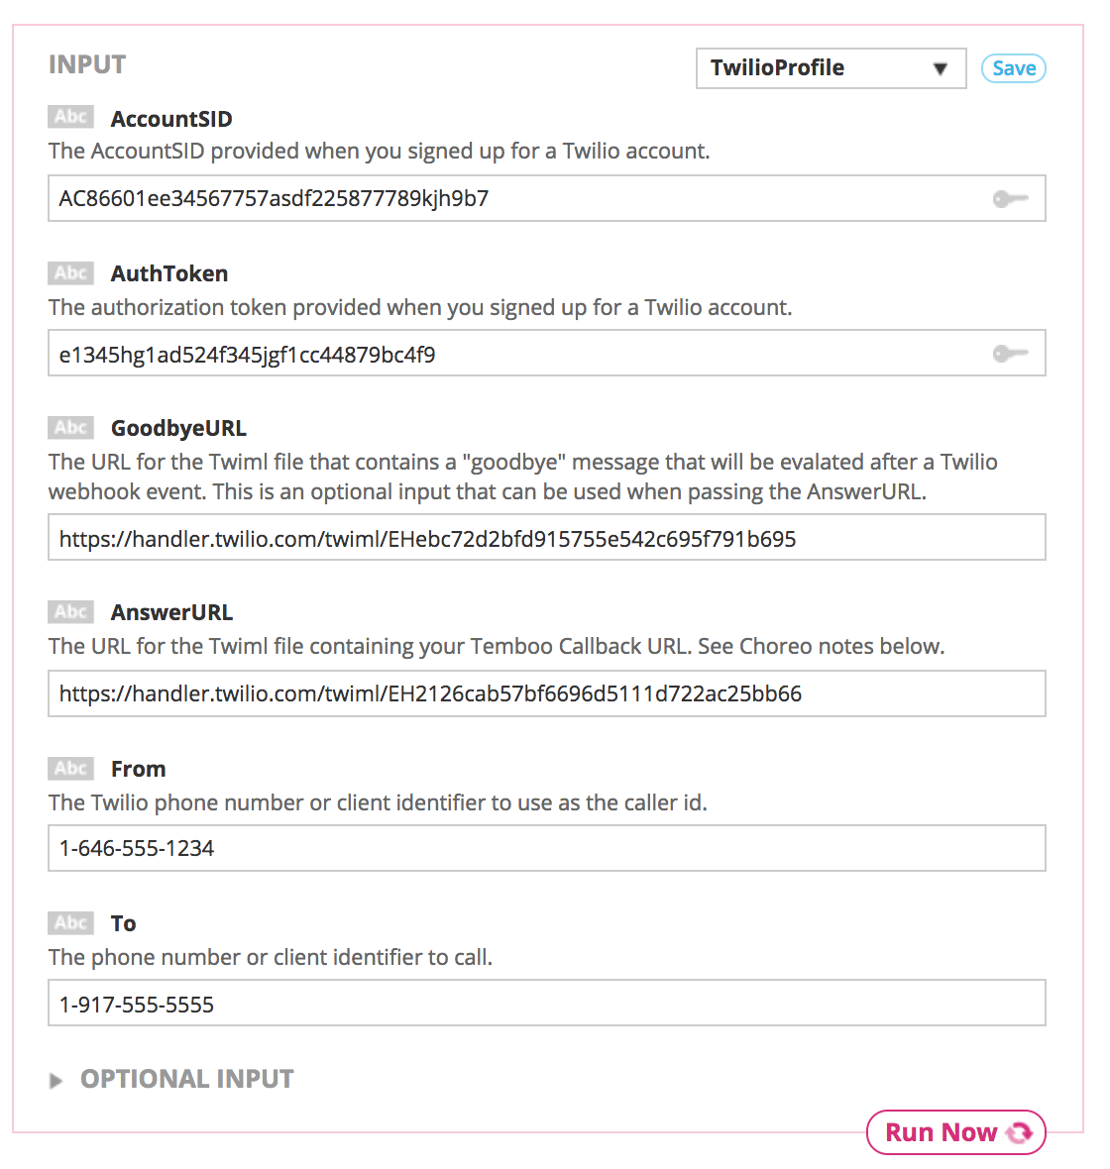Click the Abc type badge beside AuthToken
The image size is (1110, 1169).
pyautogui.click(x=70, y=272)
